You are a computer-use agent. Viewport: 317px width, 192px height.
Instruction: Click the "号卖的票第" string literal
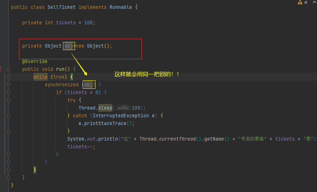point(252,139)
